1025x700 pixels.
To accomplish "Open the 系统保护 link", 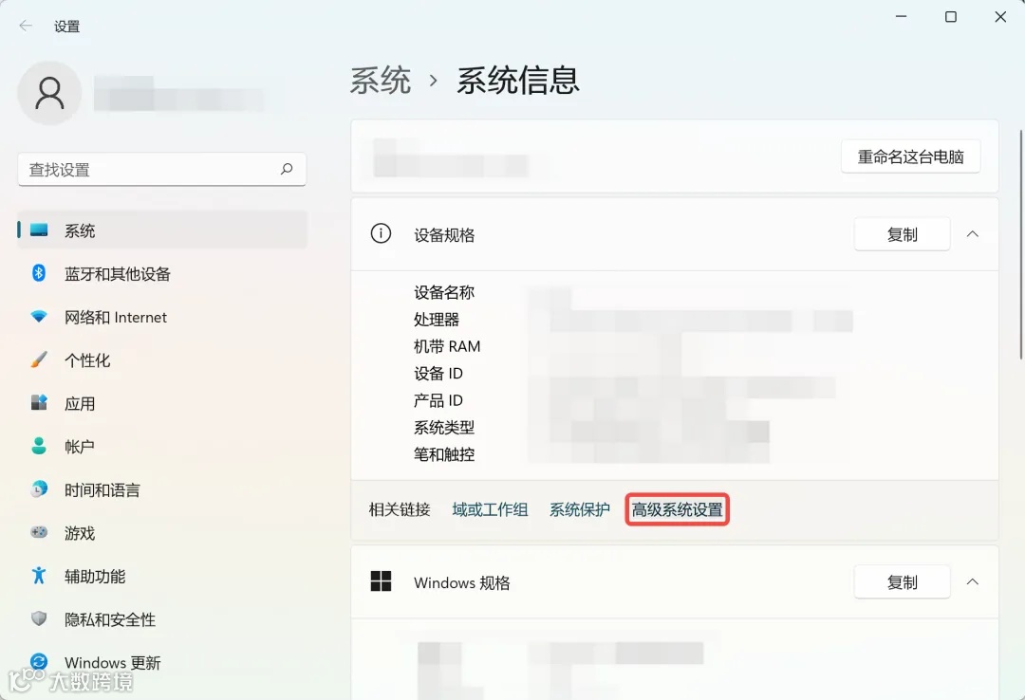I will [579, 509].
